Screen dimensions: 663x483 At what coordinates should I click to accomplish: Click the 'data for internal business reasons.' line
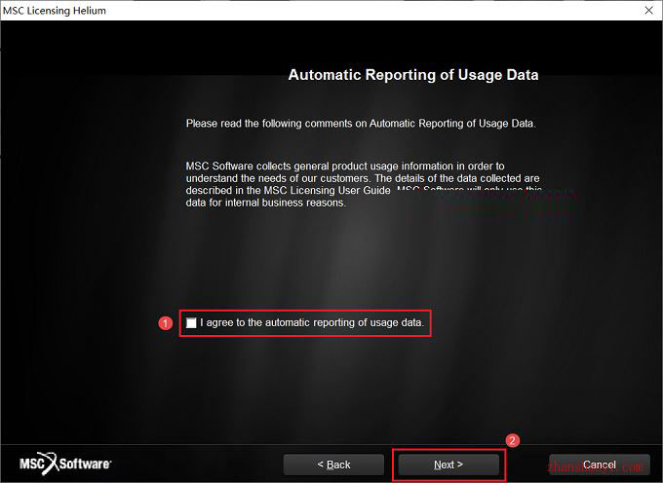click(266, 203)
